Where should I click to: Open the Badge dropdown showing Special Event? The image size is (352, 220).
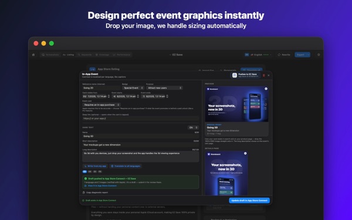133,88
